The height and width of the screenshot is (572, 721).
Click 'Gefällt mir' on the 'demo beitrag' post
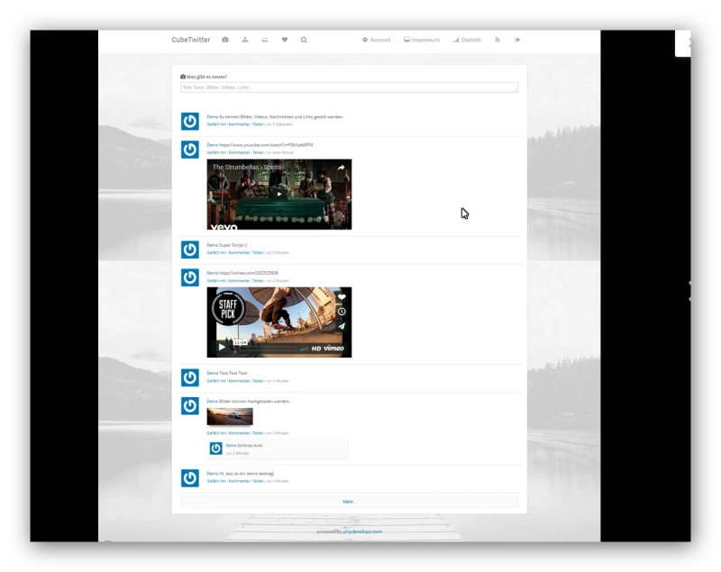click(216, 481)
